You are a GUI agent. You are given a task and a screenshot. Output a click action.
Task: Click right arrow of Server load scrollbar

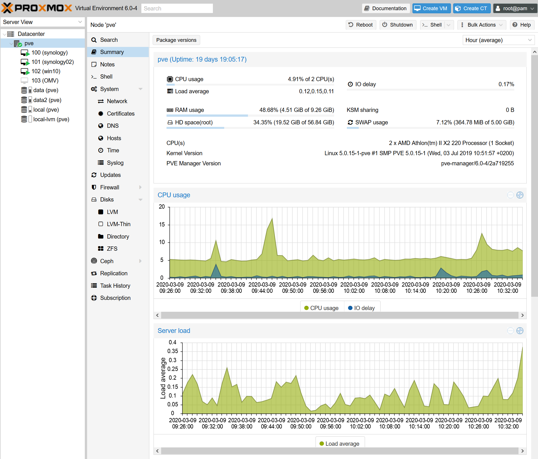(x=522, y=451)
